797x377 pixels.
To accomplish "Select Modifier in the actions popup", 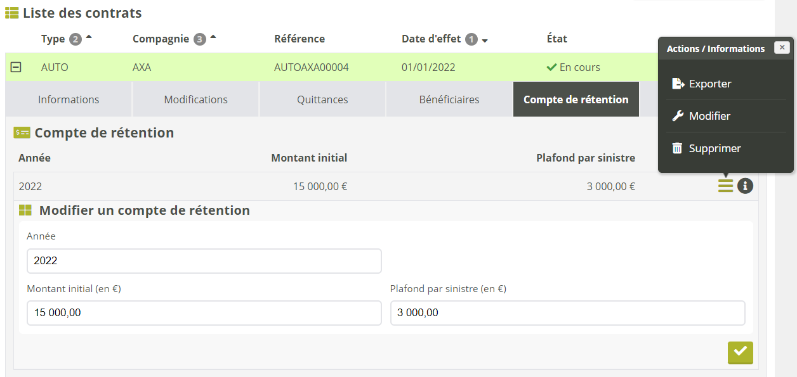I will pyautogui.click(x=709, y=116).
